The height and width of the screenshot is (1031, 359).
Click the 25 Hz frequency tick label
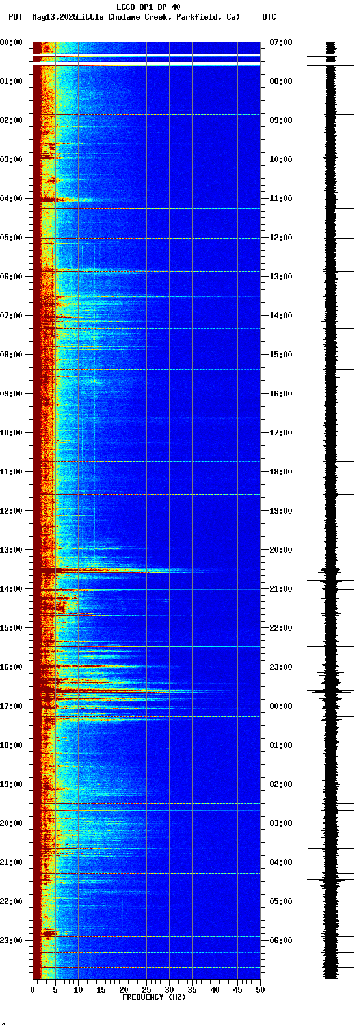coord(146,990)
